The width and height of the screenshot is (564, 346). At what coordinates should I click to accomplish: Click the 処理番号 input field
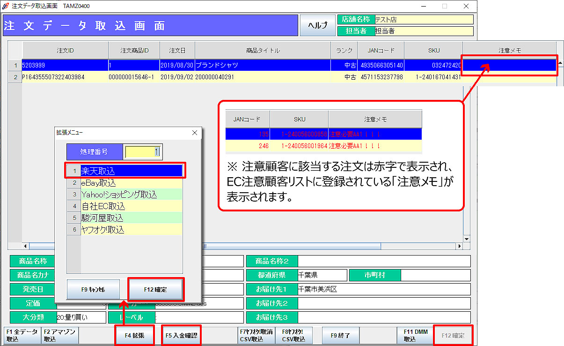point(143,152)
